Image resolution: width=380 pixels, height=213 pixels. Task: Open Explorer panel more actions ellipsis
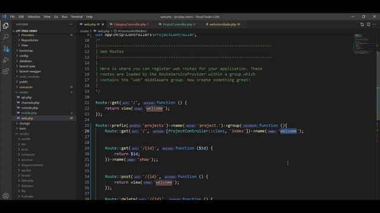pyautogui.click(x=71, y=24)
